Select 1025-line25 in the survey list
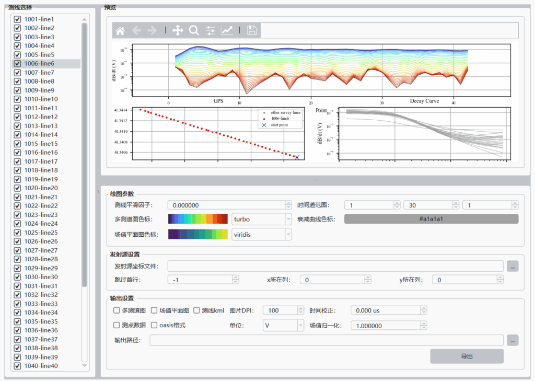Viewport: 535px width, 381px height. pyautogui.click(x=41, y=233)
